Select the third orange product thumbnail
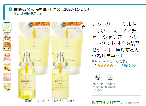Image resolution: width=146 pixels, height=106 pixels. pos(7,47)
